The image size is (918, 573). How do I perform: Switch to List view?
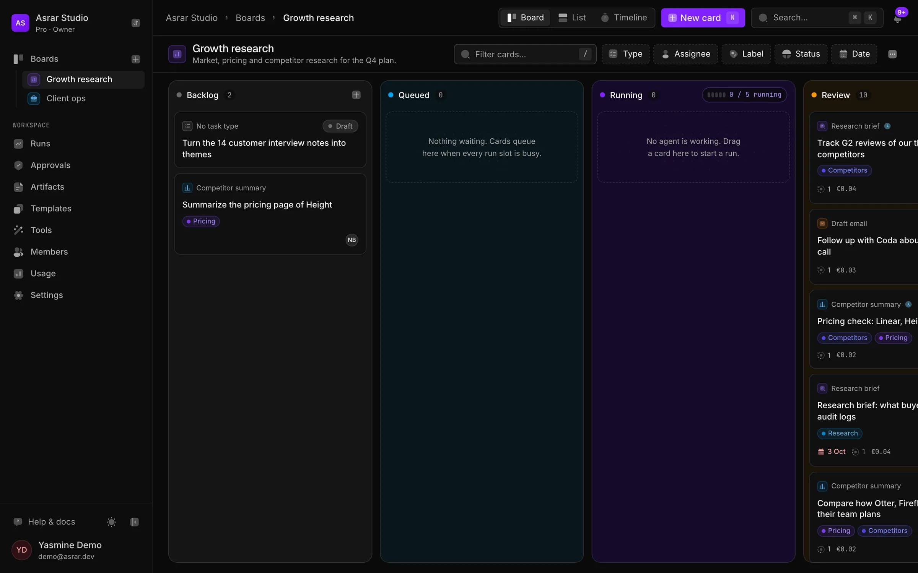[x=572, y=18]
